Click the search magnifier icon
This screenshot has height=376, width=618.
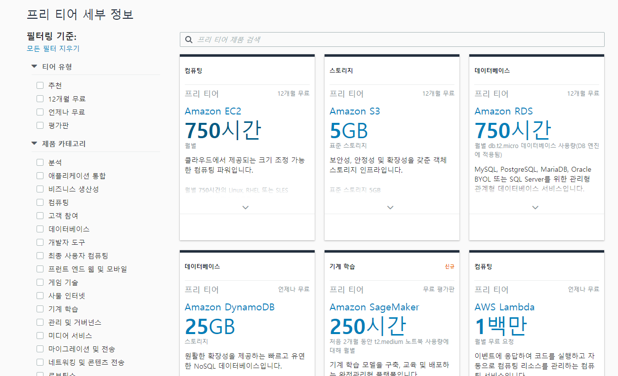189,39
